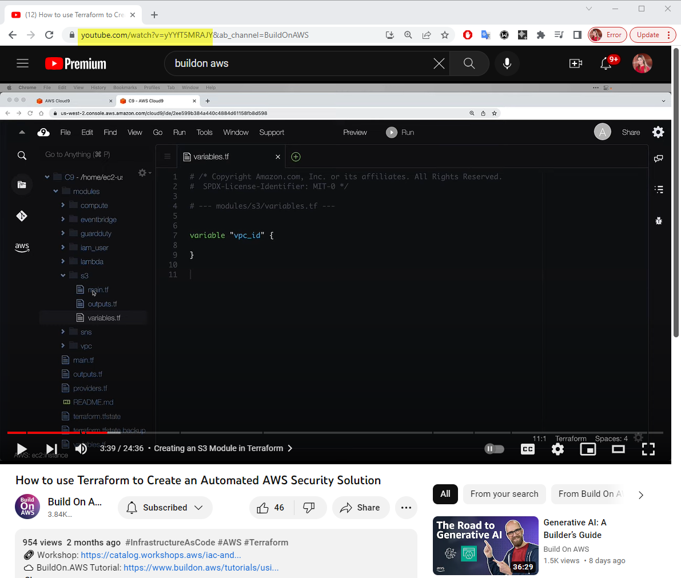681x578 pixels.
Task: Open the buildon.aws tutorial link
Action: click(x=201, y=568)
